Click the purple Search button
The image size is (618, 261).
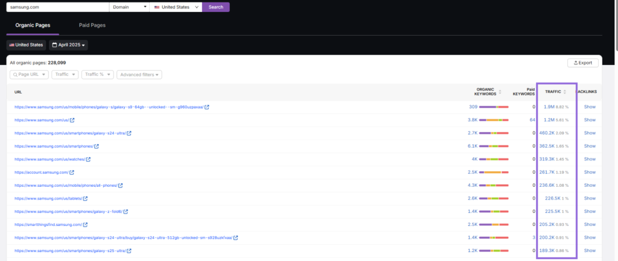click(216, 7)
